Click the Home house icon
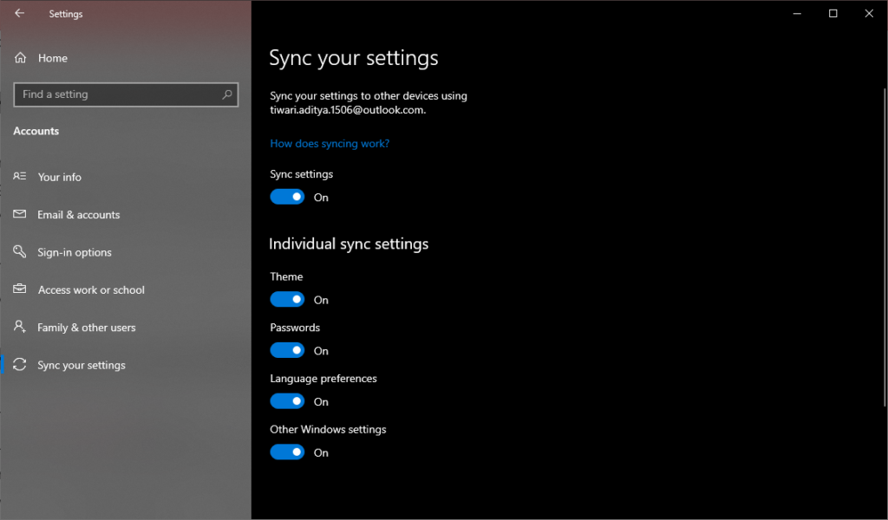Viewport: 888px width, 520px height. [19, 57]
